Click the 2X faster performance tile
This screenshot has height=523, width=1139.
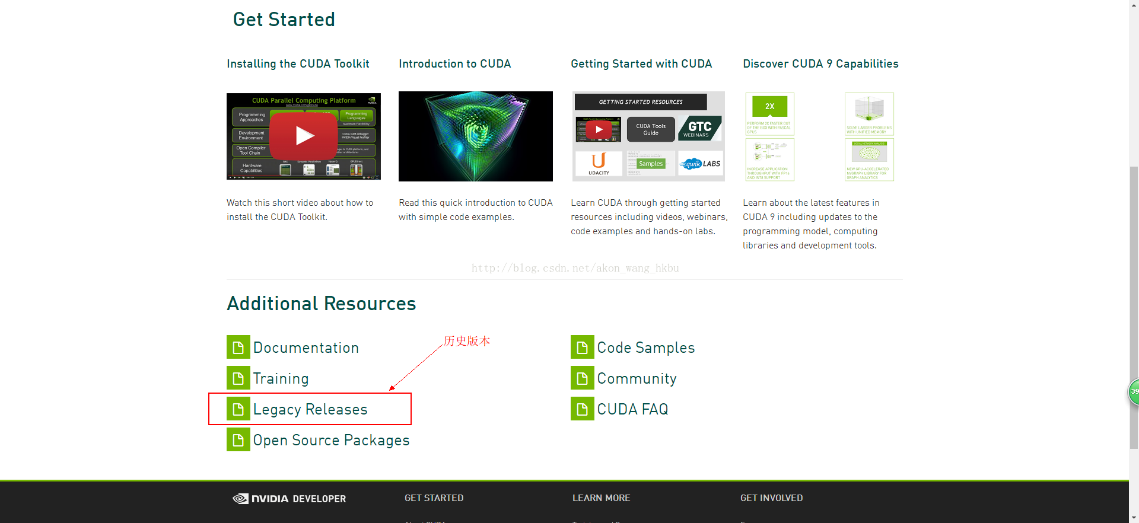coord(769,114)
